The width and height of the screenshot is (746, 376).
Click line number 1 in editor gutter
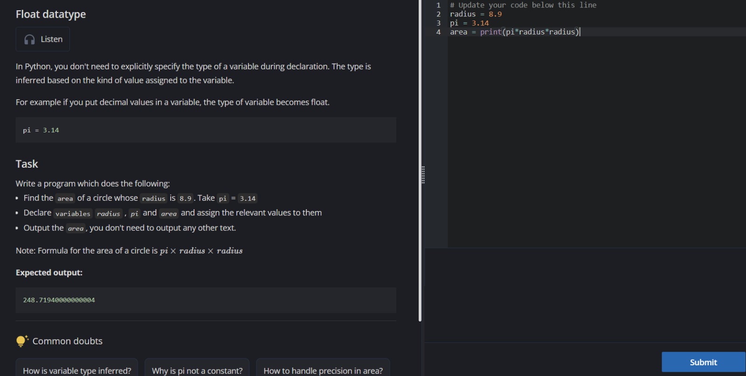coord(438,5)
